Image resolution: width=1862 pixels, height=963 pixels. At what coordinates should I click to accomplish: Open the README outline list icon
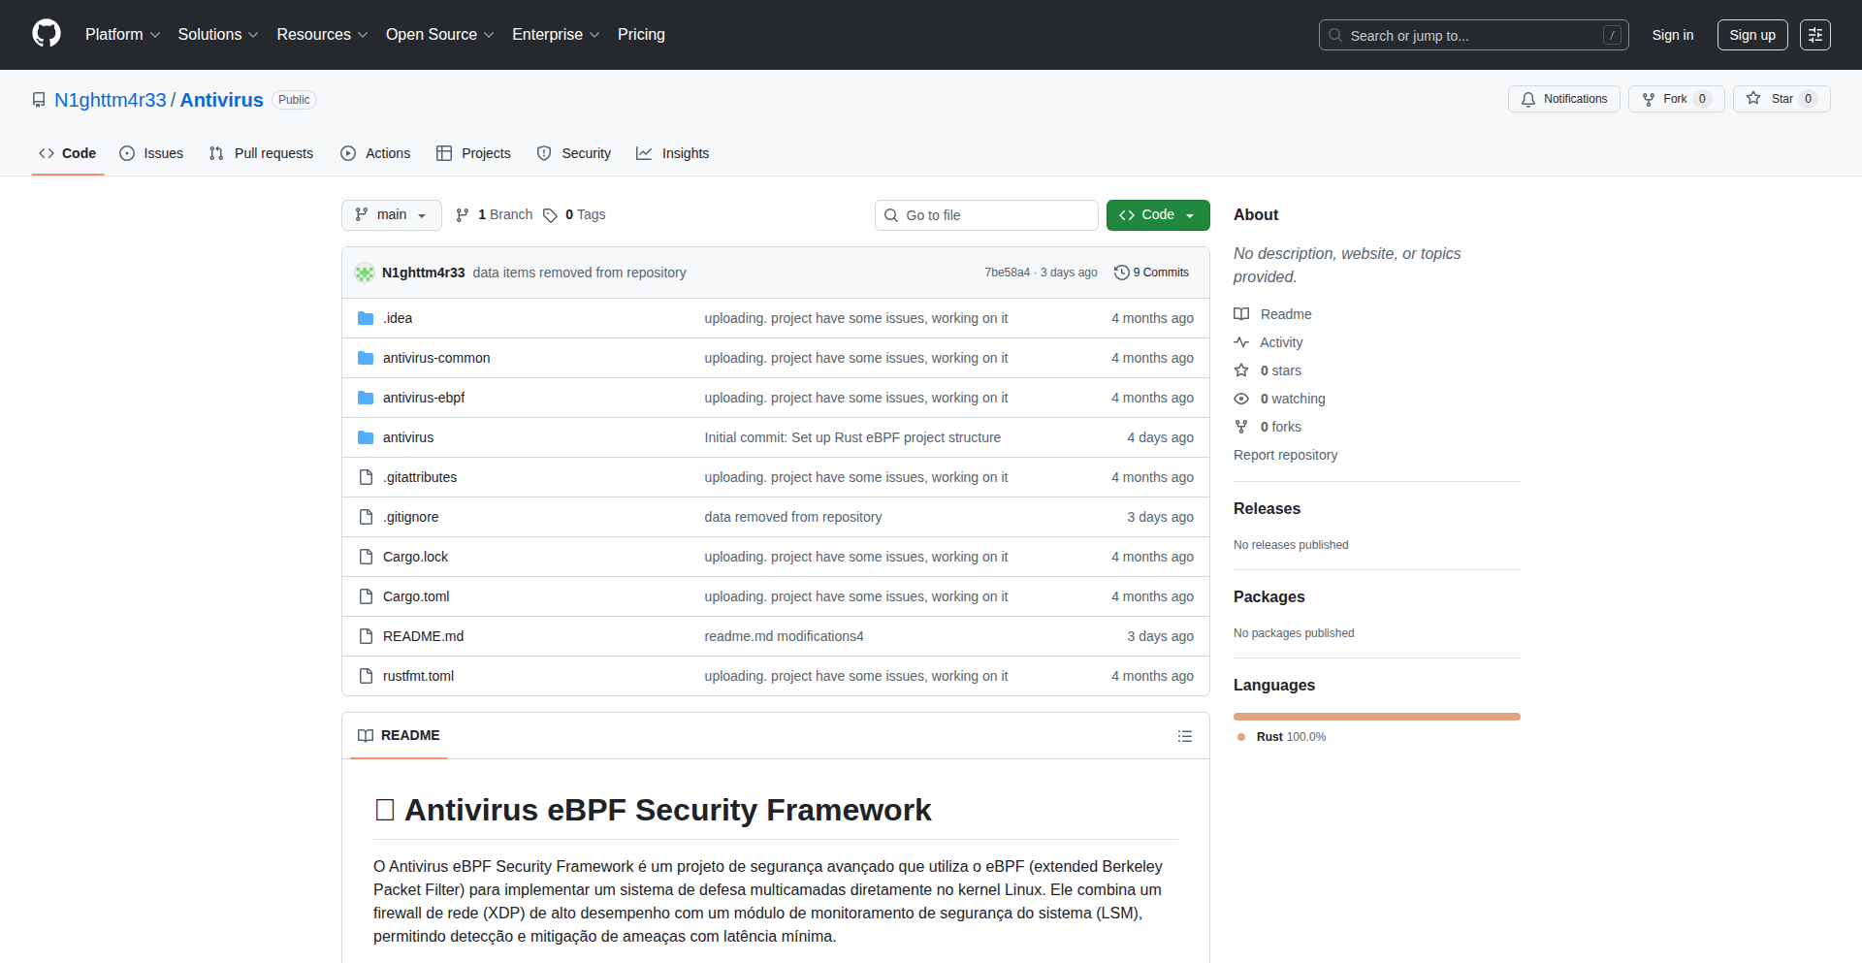coord(1185,736)
